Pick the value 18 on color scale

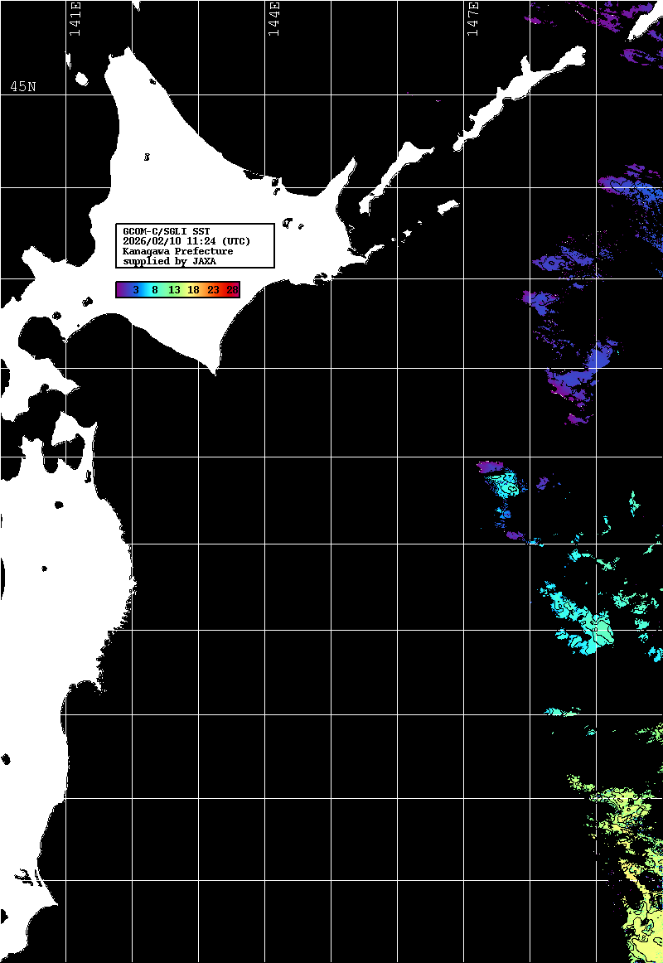click(x=193, y=290)
